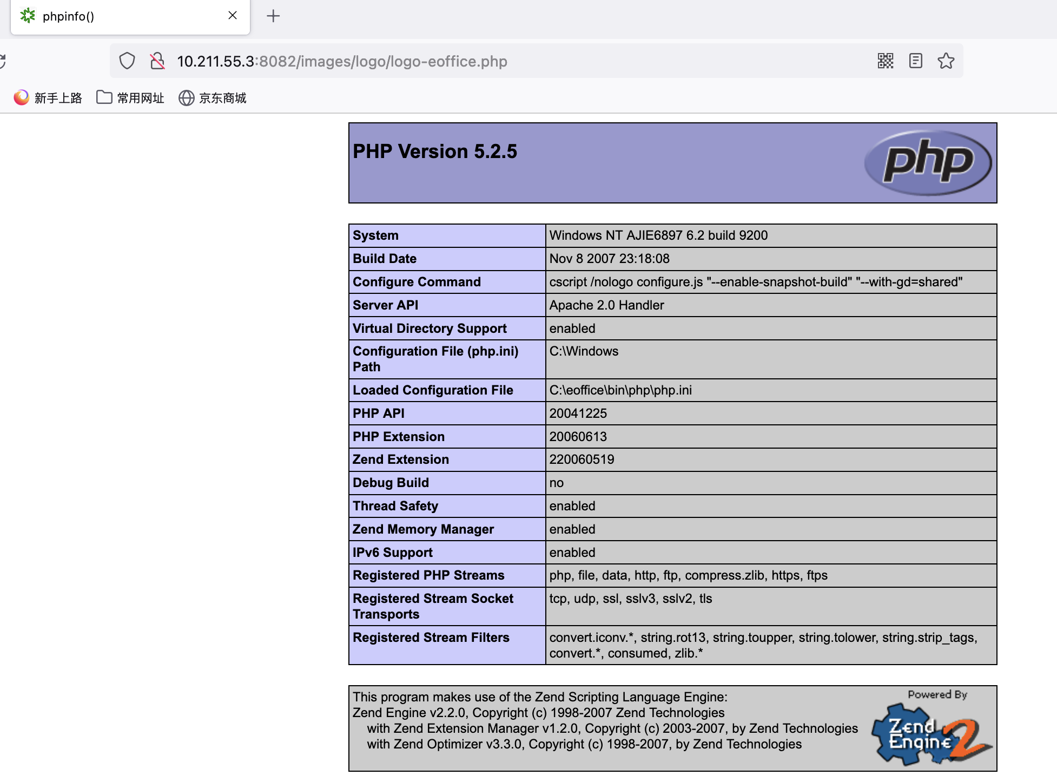Click the Server API row label
This screenshot has height=775, width=1057.
[x=385, y=305]
